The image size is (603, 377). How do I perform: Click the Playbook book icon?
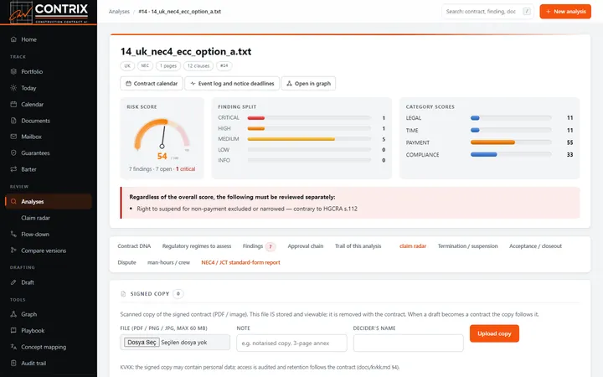coord(13,330)
